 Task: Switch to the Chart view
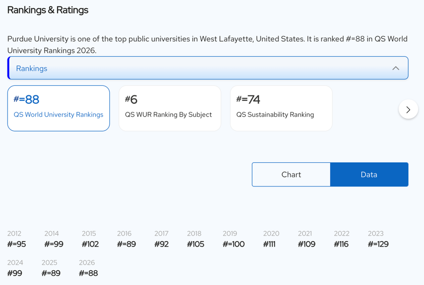click(x=291, y=174)
